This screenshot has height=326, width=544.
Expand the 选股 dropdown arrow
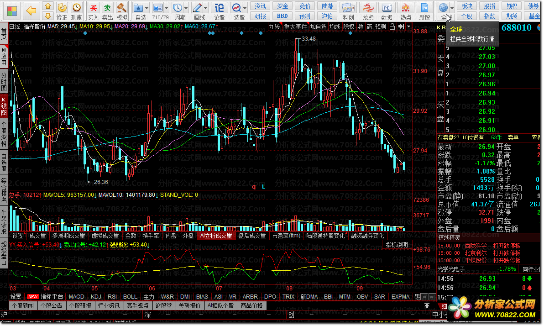(x=245, y=8)
